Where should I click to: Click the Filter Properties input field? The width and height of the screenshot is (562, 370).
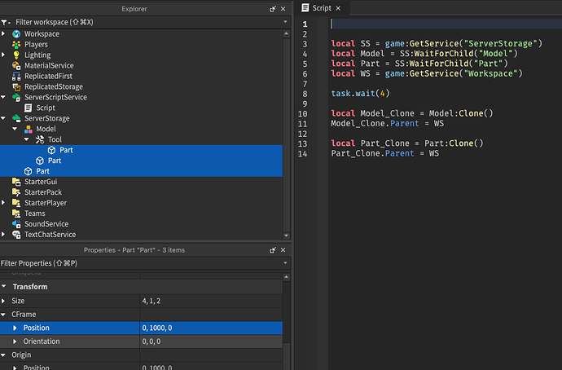coord(141,263)
